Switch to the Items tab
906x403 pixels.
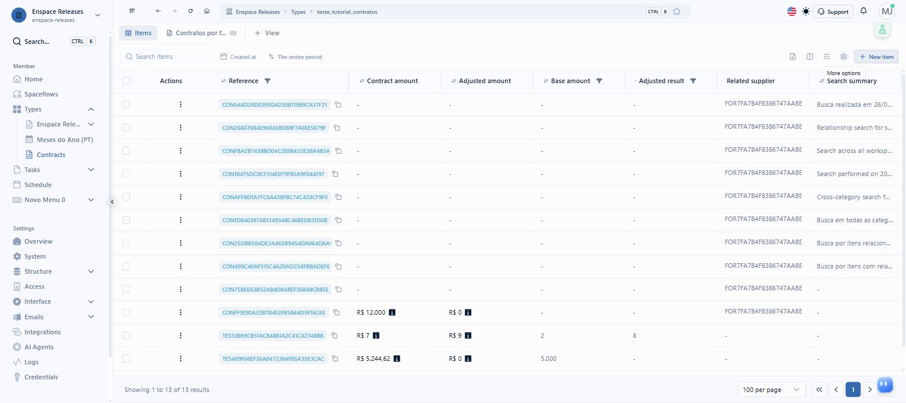tap(138, 33)
